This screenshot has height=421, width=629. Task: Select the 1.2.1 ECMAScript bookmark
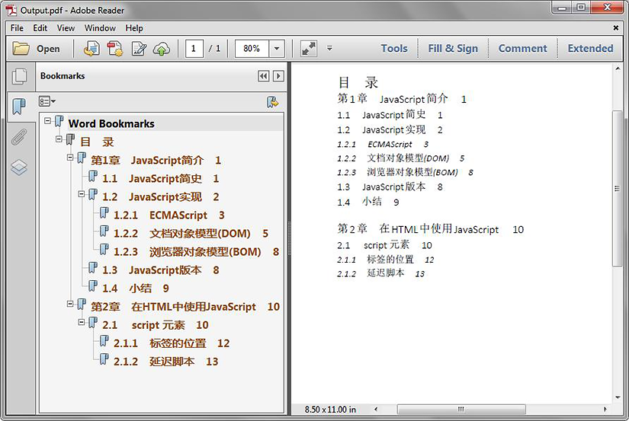coord(169,215)
